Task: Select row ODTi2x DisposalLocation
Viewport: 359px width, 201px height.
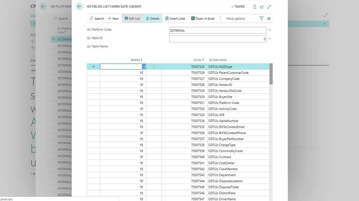Action: pos(178,181)
